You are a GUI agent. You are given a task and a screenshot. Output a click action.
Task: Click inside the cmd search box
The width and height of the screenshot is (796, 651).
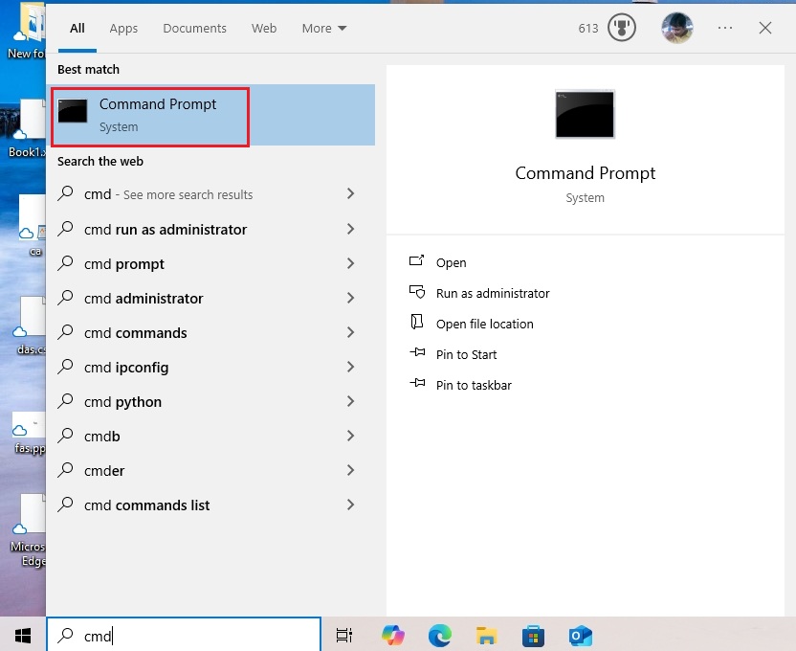pos(184,635)
